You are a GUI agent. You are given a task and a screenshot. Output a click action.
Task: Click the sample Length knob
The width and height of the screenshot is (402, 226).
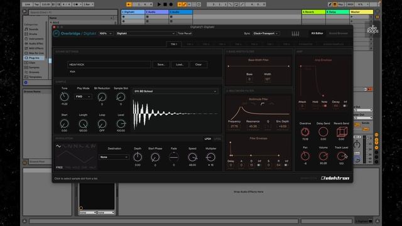83,124
